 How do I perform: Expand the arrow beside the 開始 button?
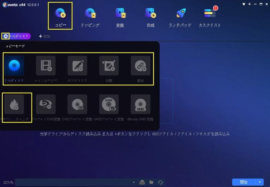[260, 182]
